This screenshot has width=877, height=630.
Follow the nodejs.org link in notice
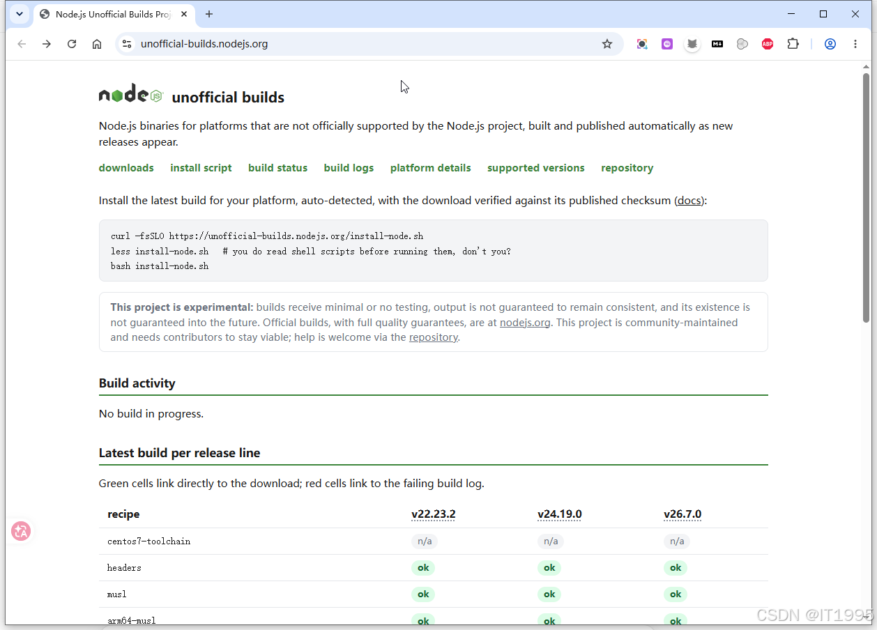pos(525,323)
